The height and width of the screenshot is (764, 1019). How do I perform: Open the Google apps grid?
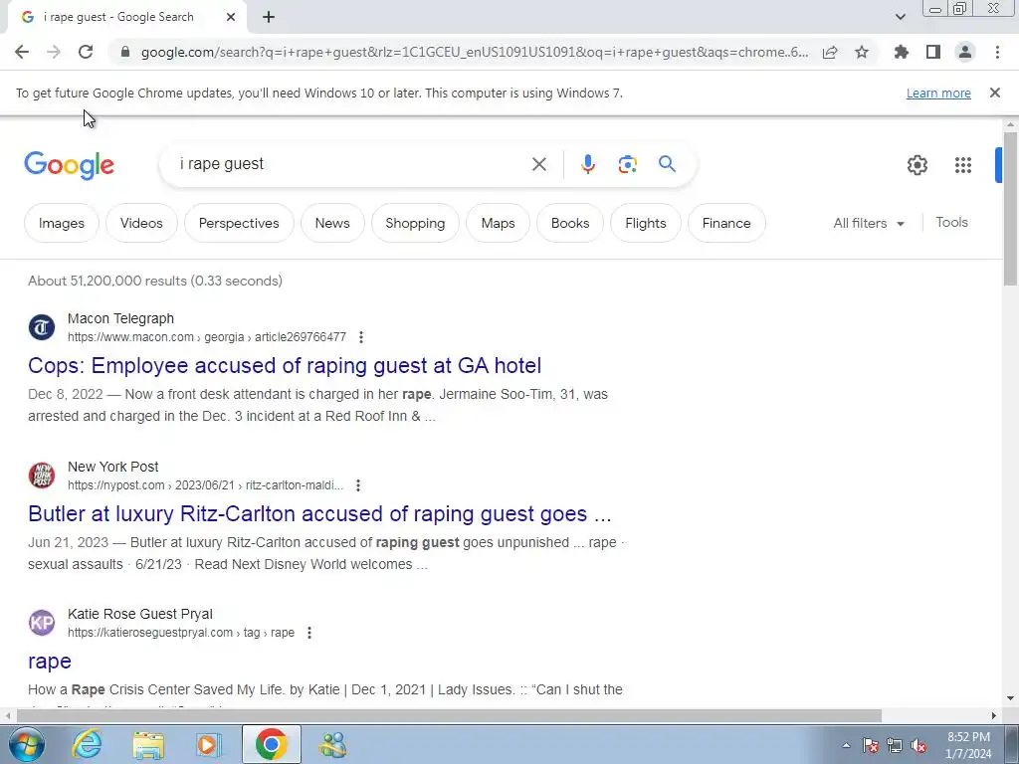point(963,165)
